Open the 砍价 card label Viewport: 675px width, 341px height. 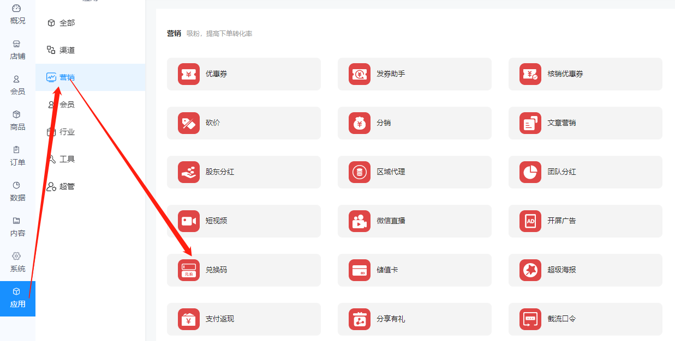213,123
